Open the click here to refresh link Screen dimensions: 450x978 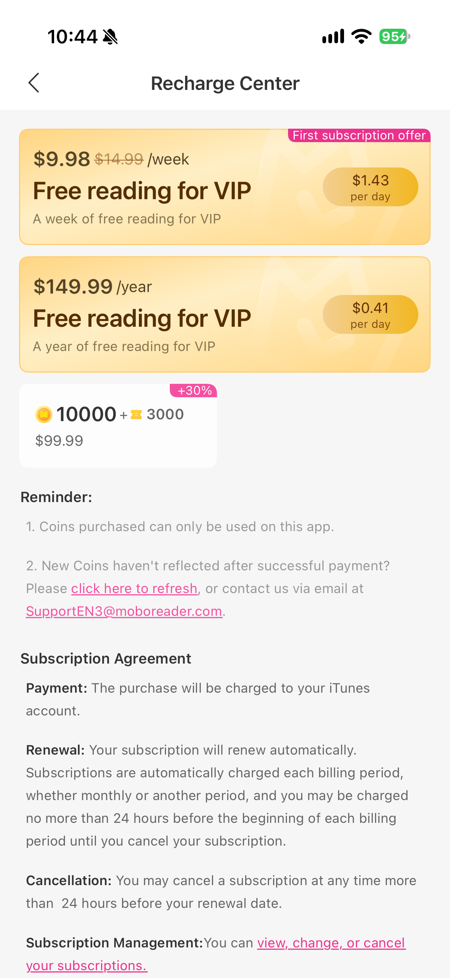coord(134,589)
